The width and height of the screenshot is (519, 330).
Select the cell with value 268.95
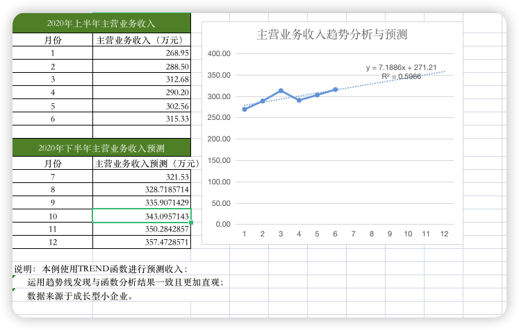point(142,53)
